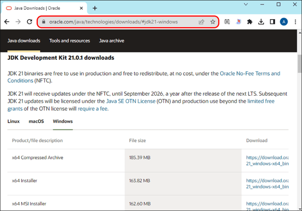The width and height of the screenshot is (302, 211).
Task: Download the x64 MSI Installer link
Action: click(267, 206)
